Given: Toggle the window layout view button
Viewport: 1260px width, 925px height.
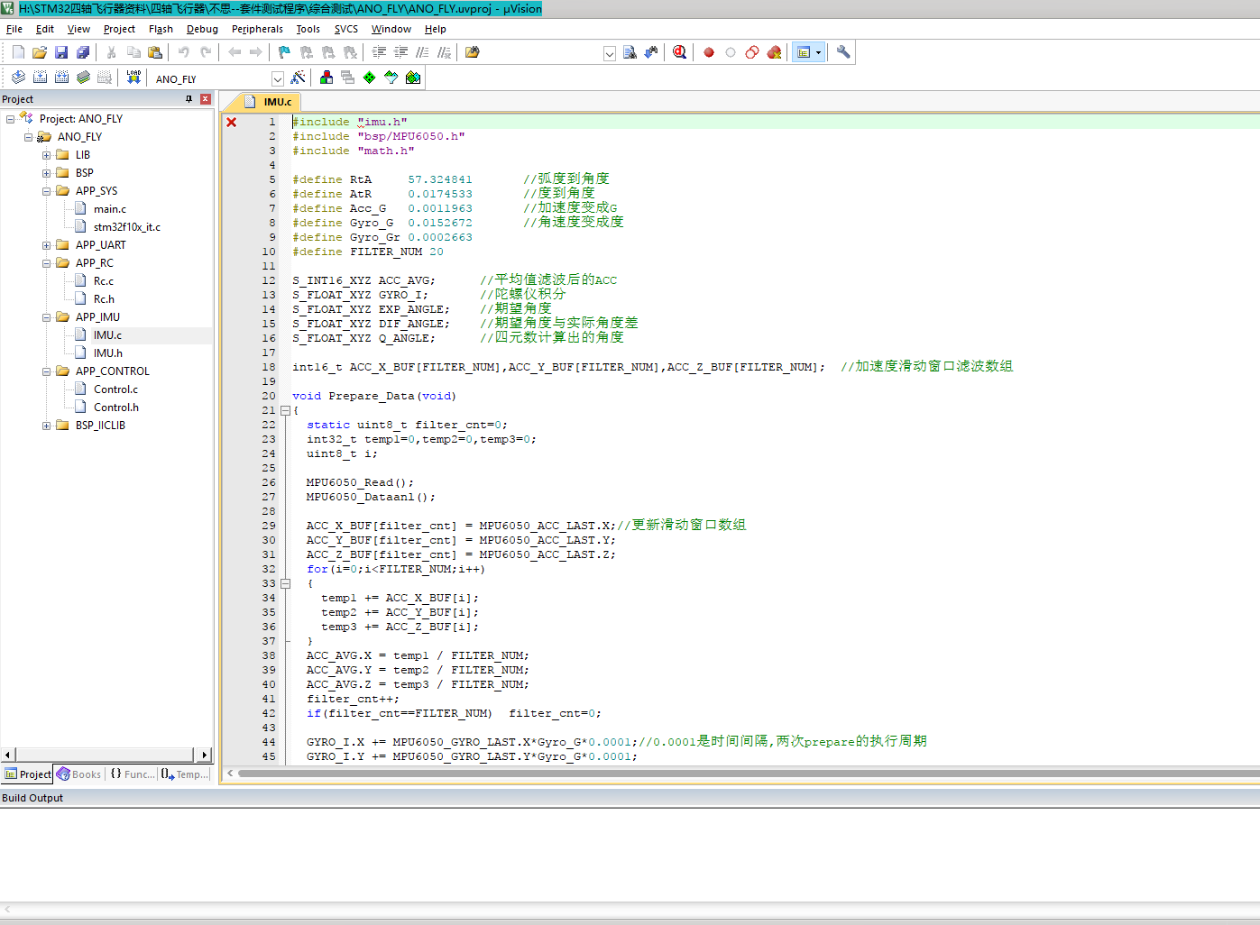Looking at the screenshot, I should point(803,52).
